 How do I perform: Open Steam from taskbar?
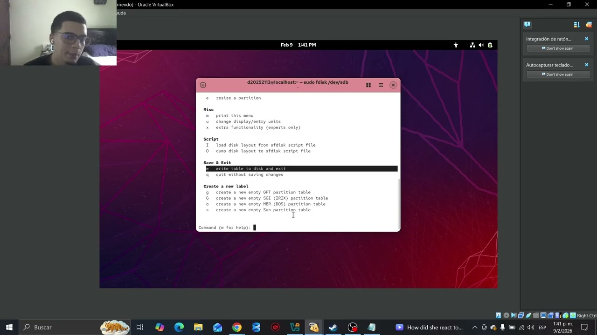pos(333,327)
